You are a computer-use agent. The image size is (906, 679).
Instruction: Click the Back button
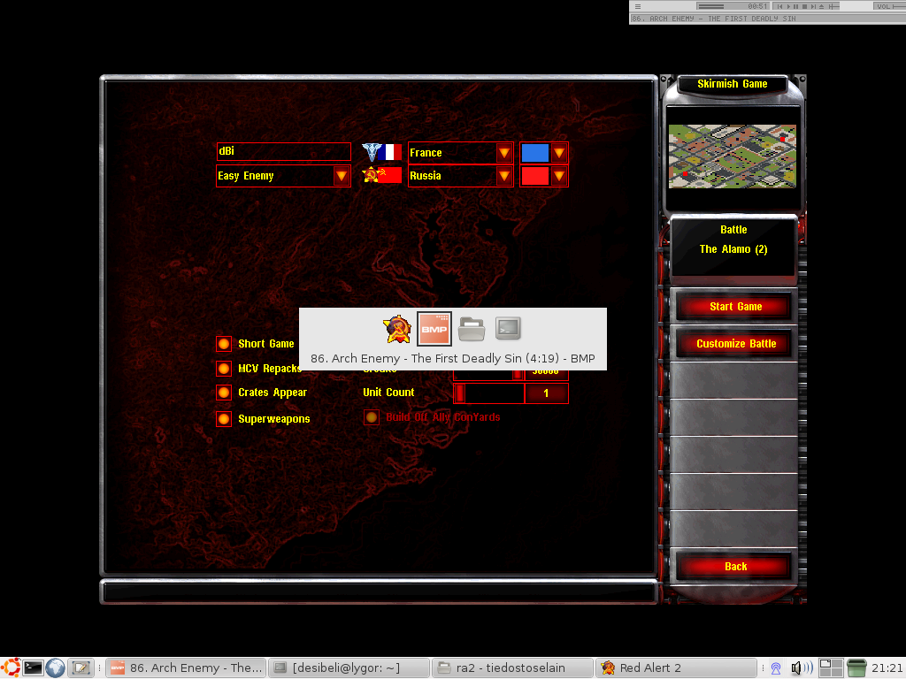click(735, 567)
